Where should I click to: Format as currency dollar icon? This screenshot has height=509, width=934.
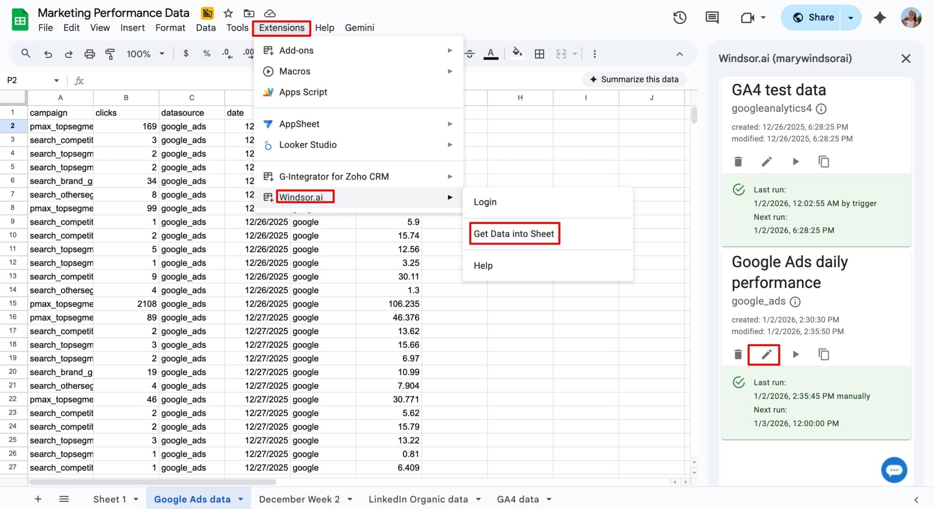tap(186, 54)
